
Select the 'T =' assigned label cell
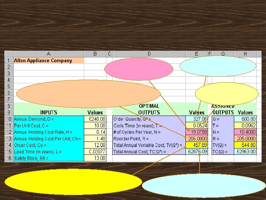223,126
